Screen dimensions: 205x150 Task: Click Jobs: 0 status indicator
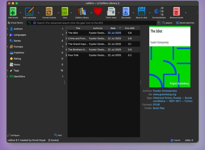189,140
